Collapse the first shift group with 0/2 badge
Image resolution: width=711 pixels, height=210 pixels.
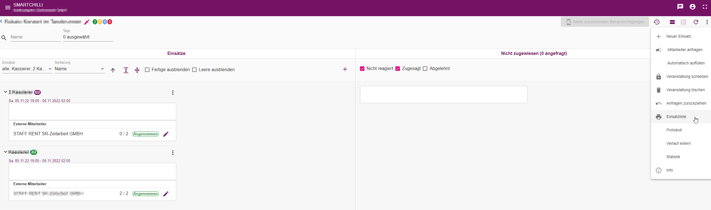5,92
